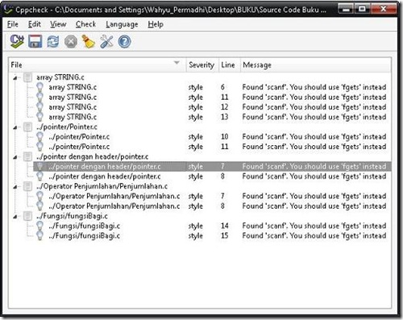Click the File column header label
This screenshot has height=320, width=403.
tap(16, 64)
